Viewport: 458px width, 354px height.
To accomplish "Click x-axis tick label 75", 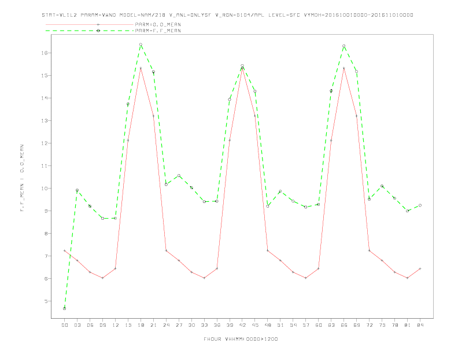I will [382, 325].
